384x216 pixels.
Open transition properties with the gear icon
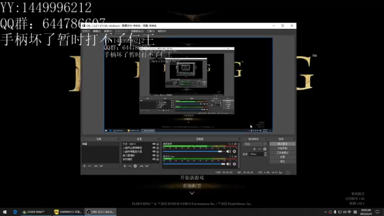pos(265,149)
